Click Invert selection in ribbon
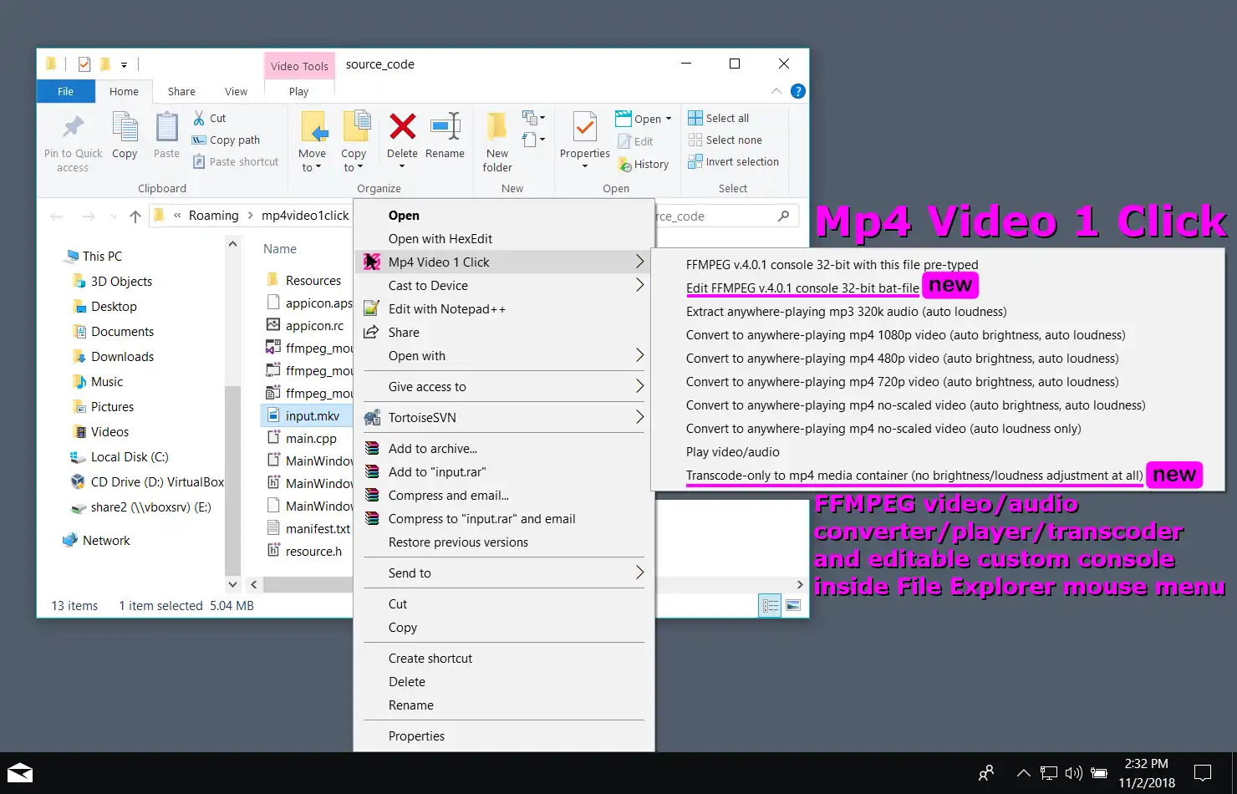Screen dimensions: 1237x794 [734, 161]
